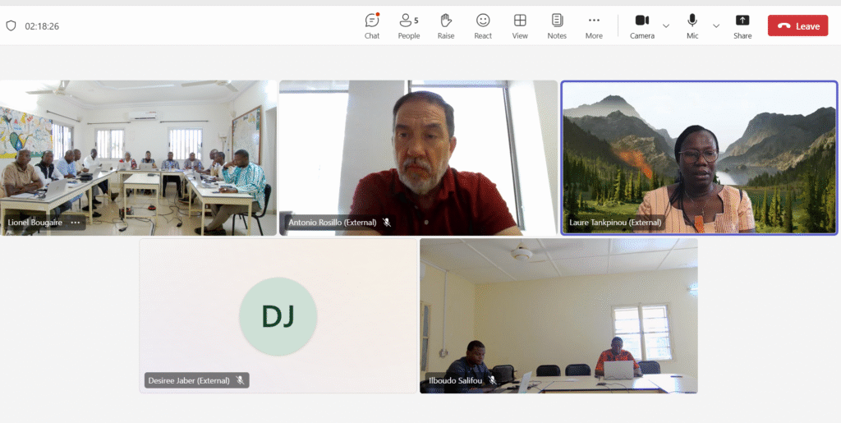
Task: Open meeting Notes
Action: (x=557, y=25)
